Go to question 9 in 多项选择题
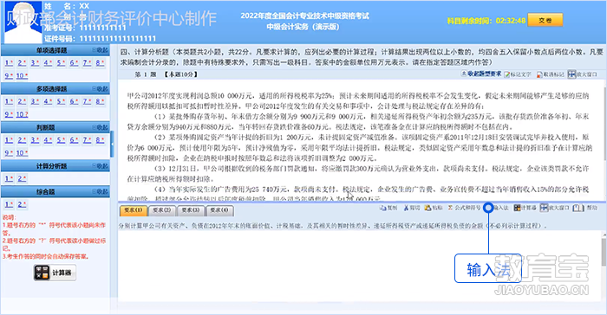Image resolution: width=607 pixels, height=315 pixels. coord(9,114)
